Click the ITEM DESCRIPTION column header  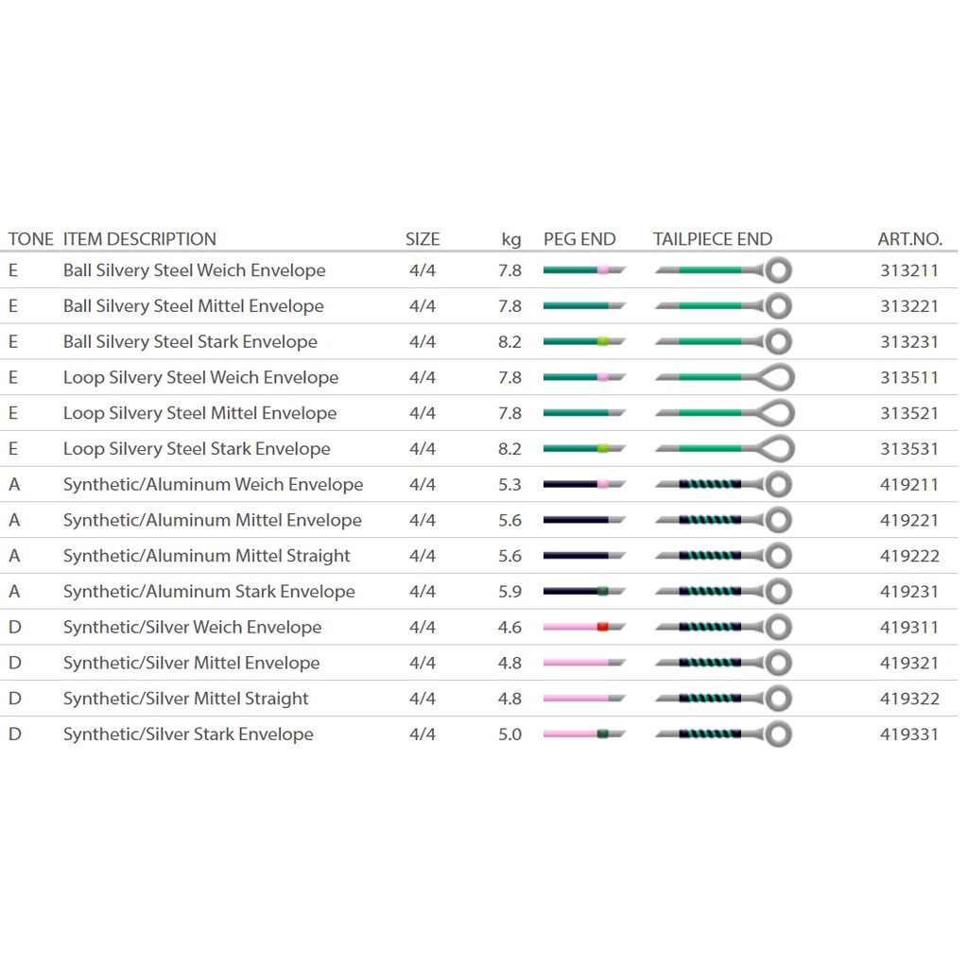140,239
